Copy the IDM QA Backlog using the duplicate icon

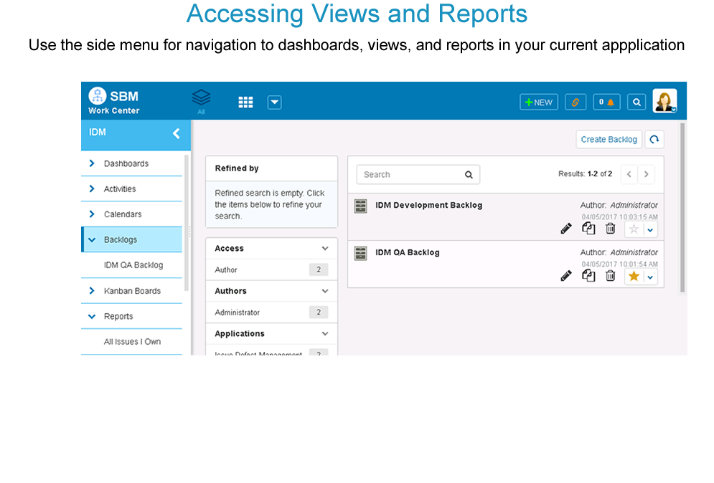[x=588, y=276]
